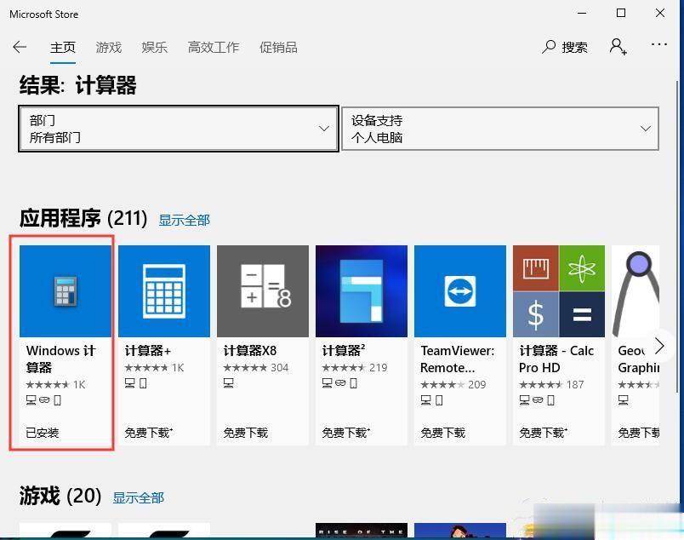
Task: Click 免费下载 under 计算器X8
Action: click(x=246, y=433)
